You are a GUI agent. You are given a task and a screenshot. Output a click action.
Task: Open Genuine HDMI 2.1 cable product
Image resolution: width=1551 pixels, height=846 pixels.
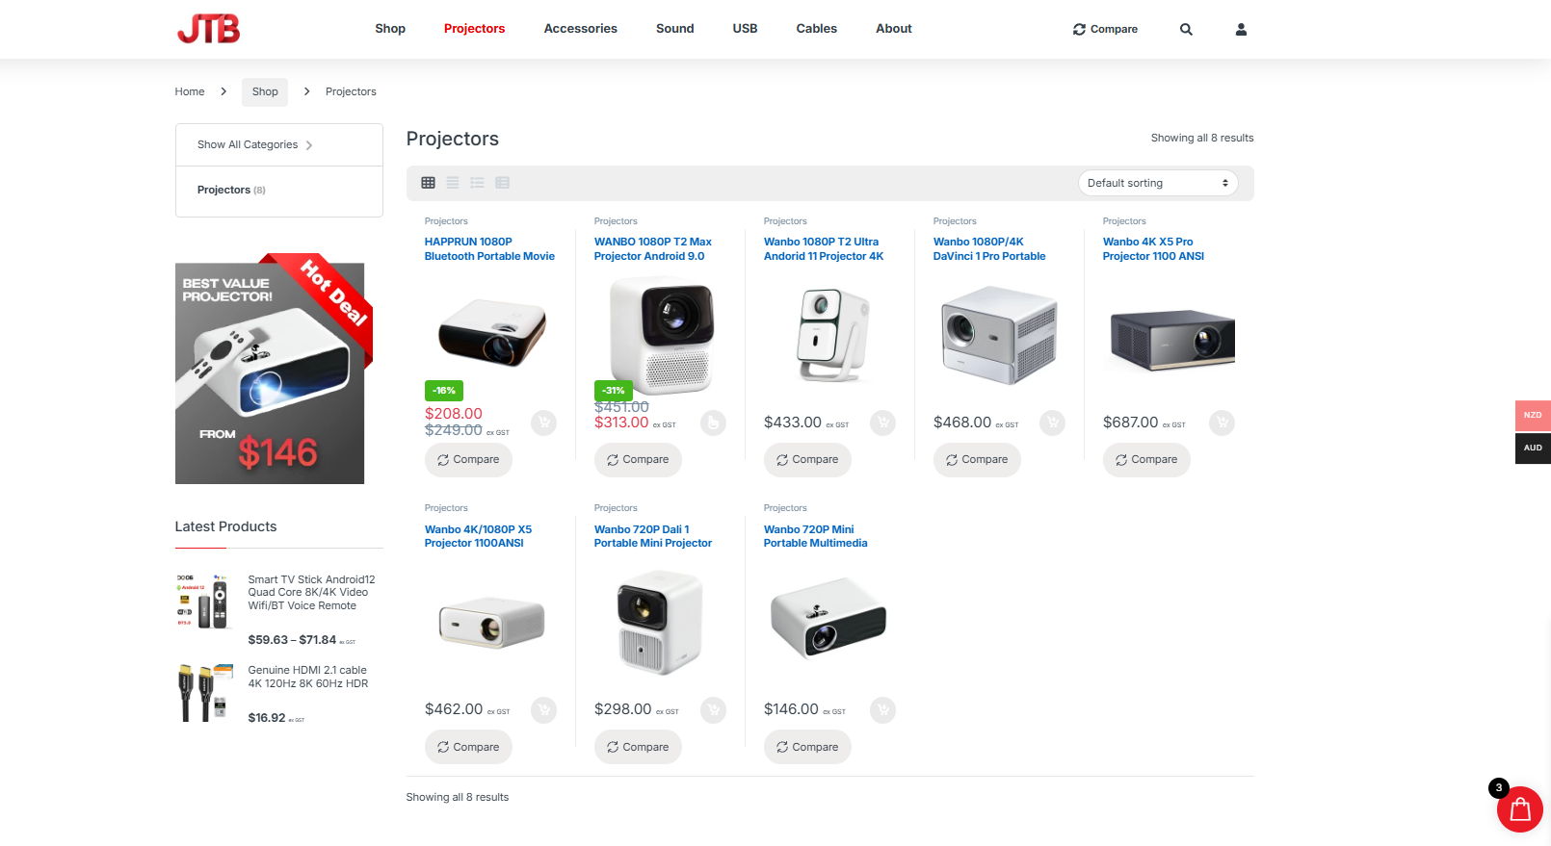(307, 677)
